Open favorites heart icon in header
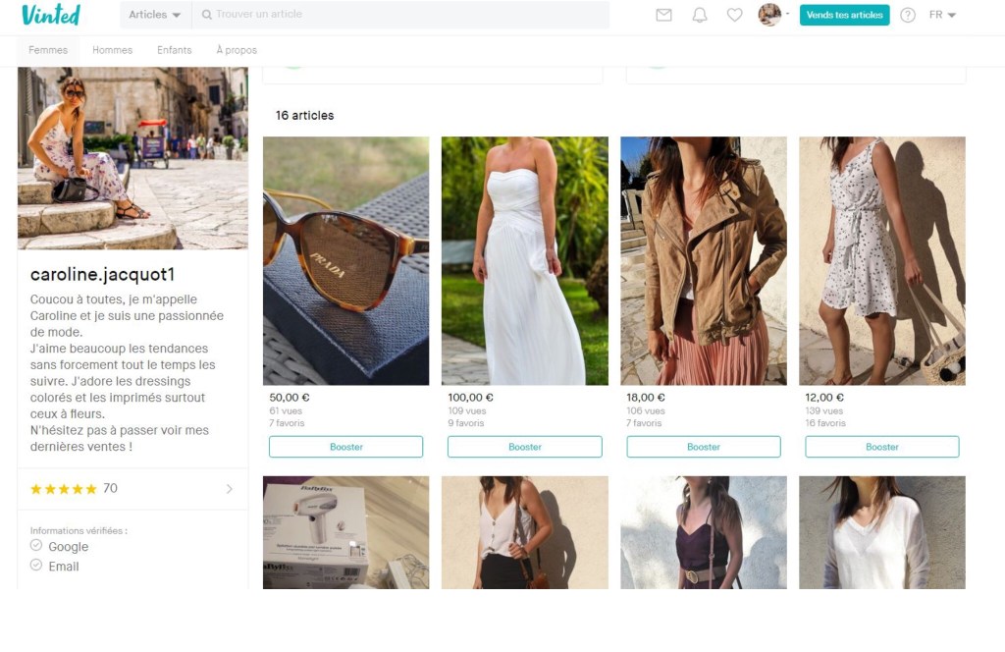 coord(734,15)
